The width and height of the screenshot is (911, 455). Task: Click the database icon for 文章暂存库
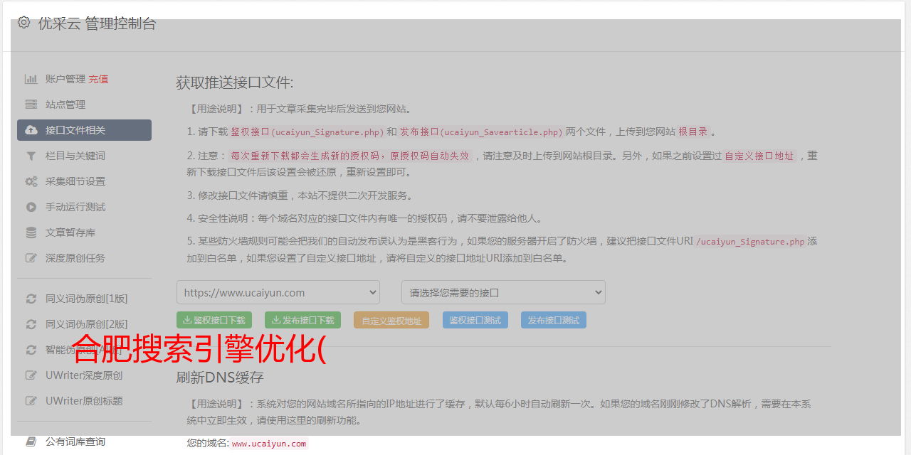tap(31, 232)
